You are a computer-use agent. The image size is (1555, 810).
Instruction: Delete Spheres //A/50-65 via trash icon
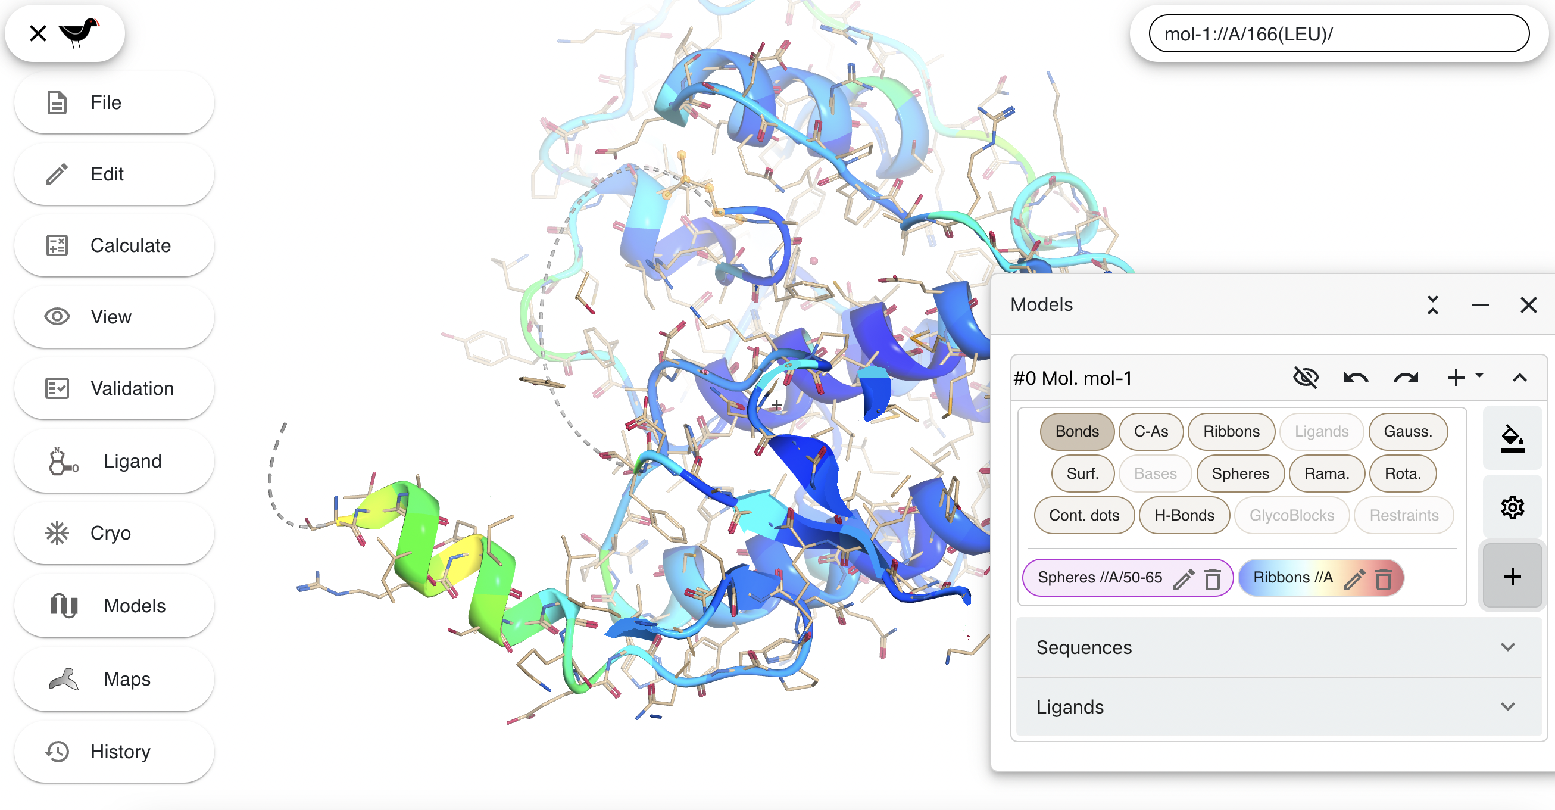1212,578
